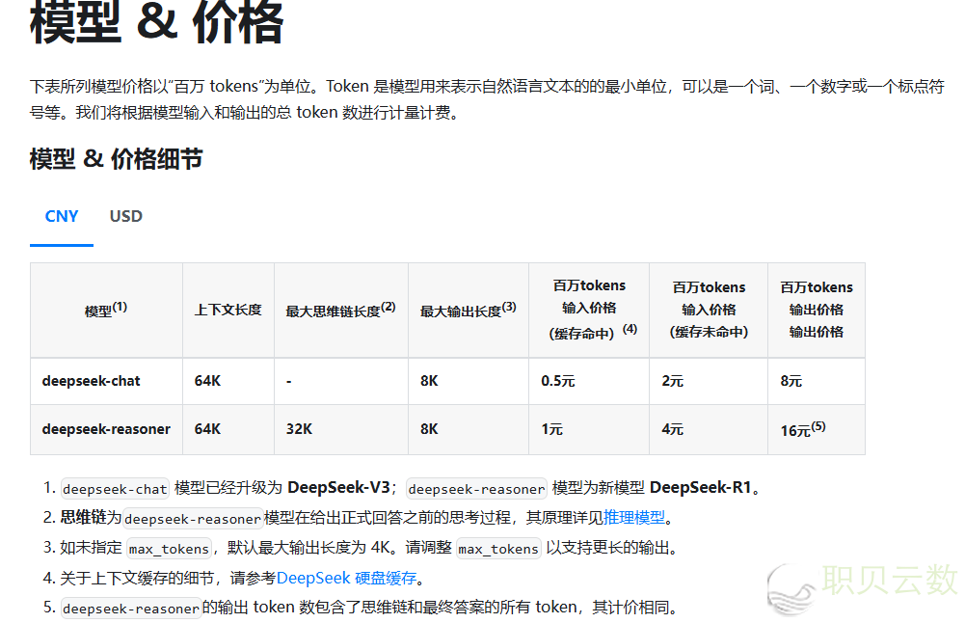965x623 pixels.
Task: Click the 思维链 bold term in footnote 2
Action: tap(83, 517)
